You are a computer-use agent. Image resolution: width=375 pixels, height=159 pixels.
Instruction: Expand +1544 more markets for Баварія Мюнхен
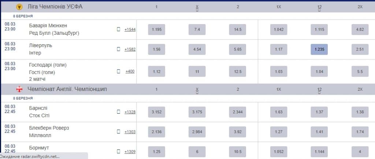coord(130,30)
